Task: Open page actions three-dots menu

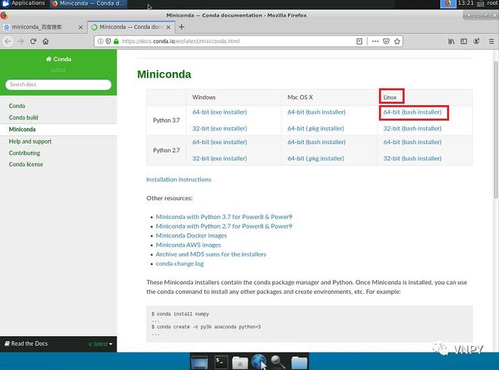Action: 375,42
